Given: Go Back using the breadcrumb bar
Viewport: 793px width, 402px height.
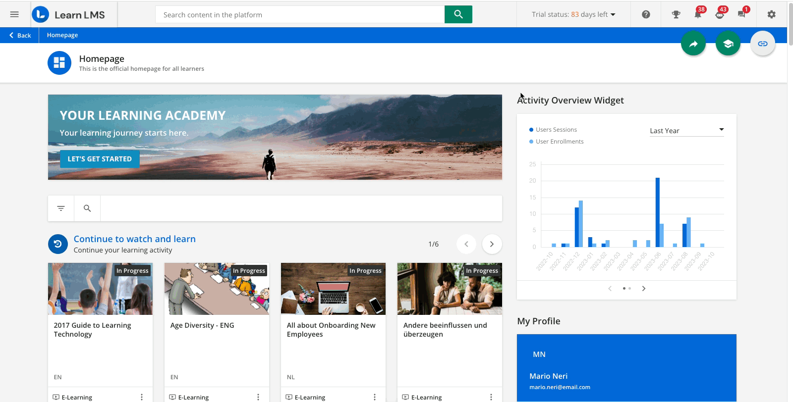Looking at the screenshot, I should pos(20,35).
